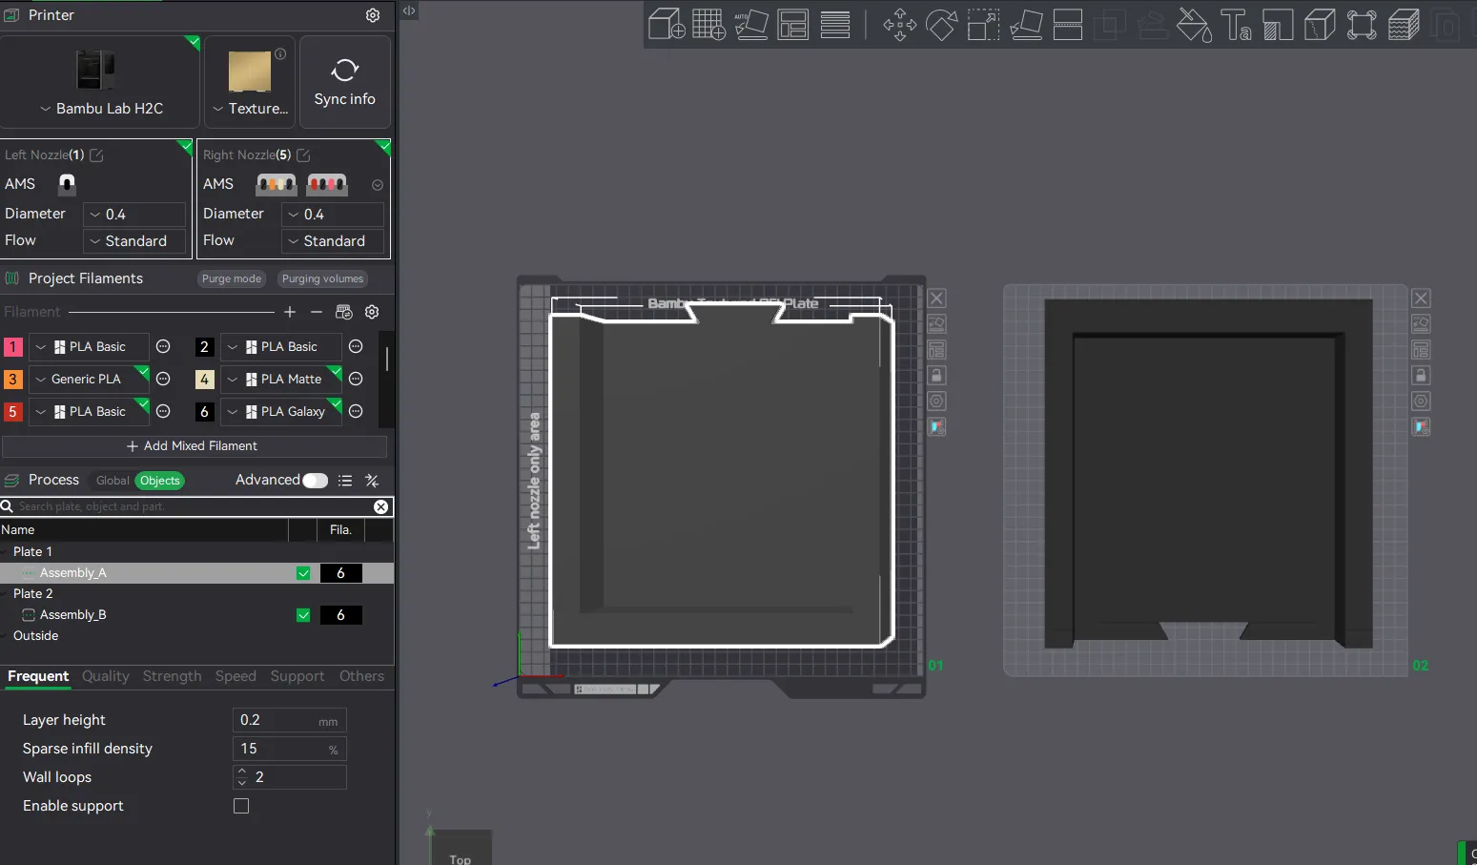Viewport: 1477px width, 865px height.
Task: Select the Lay on face tool
Action: 1026,25
